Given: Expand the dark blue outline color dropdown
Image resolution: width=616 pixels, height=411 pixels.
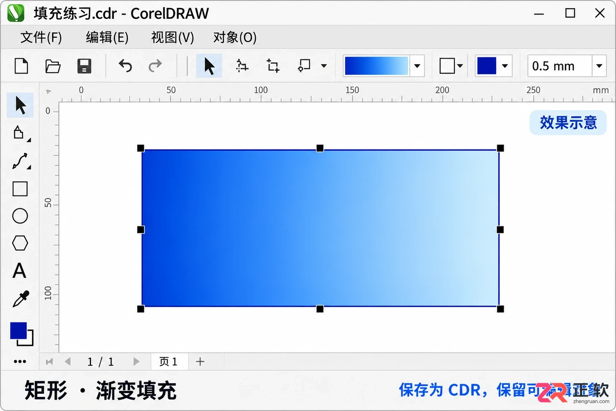Looking at the screenshot, I should pyautogui.click(x=505, y=66).
